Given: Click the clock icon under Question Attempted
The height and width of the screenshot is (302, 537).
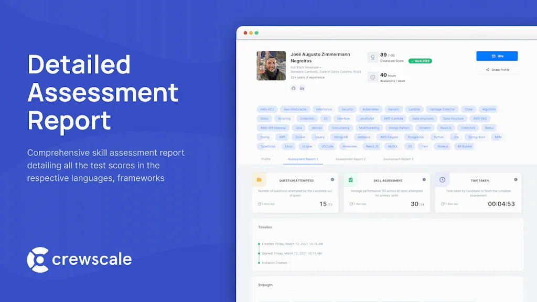Looking at the screenshot, I should [x=260, y=204].
